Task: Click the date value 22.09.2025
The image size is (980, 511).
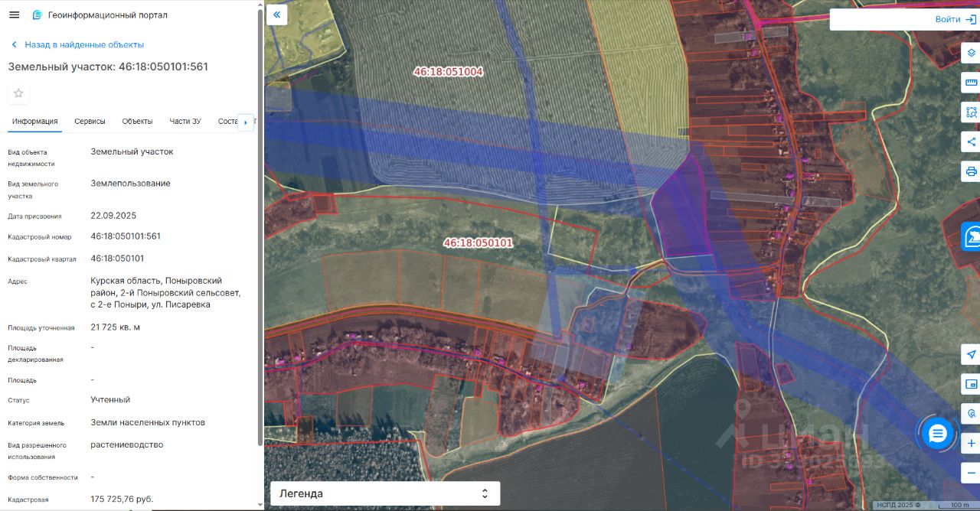Action: [x=113, y=216]
